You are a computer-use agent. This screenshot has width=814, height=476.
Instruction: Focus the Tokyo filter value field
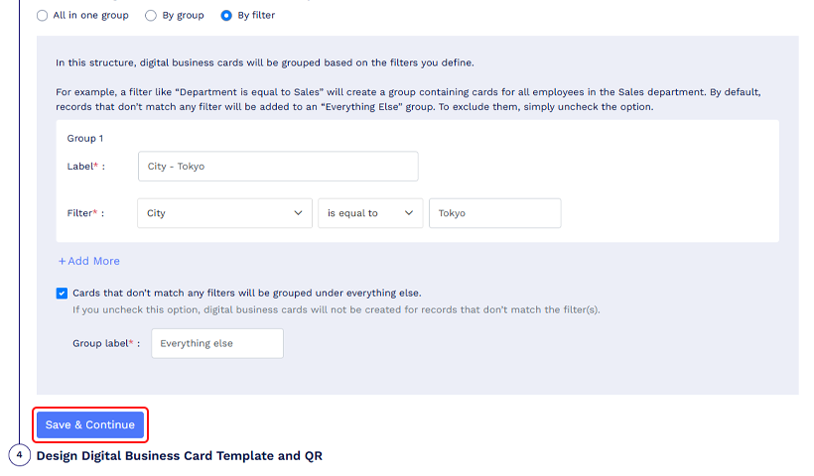pyautogui.click(x=494, y=213)
